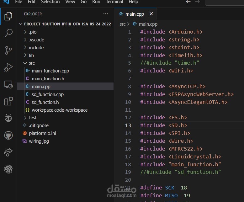
Task: Place cursor on #include <AsyncTCP.h> line
Action: pos(173,86)
